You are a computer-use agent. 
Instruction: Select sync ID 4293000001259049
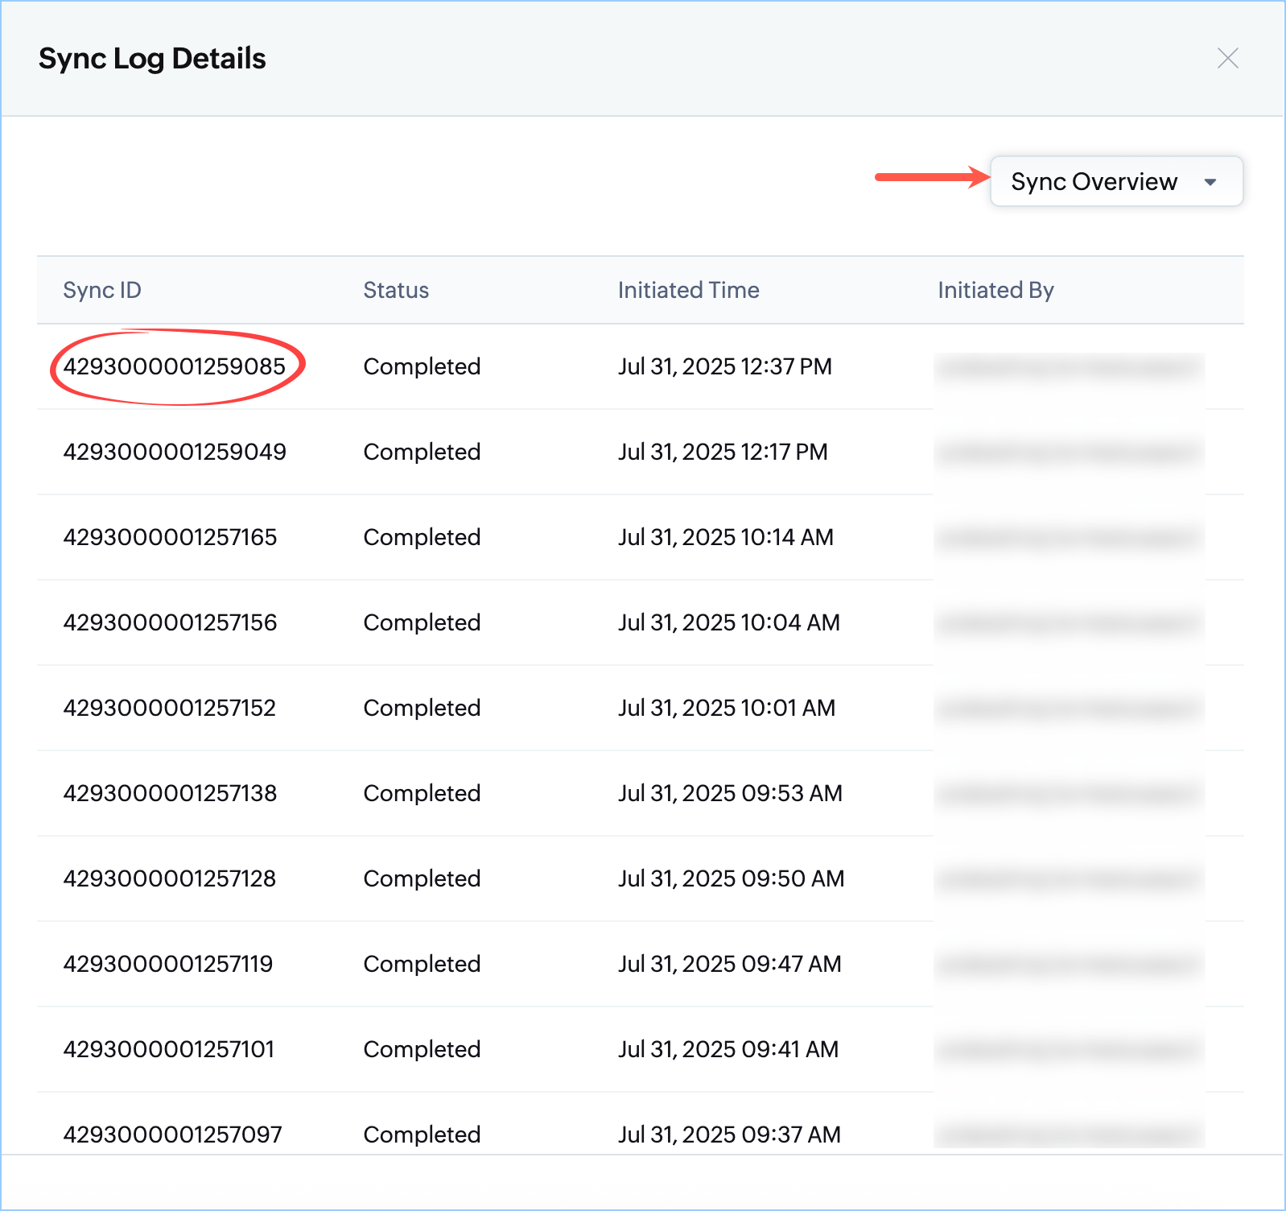point(175,452)
